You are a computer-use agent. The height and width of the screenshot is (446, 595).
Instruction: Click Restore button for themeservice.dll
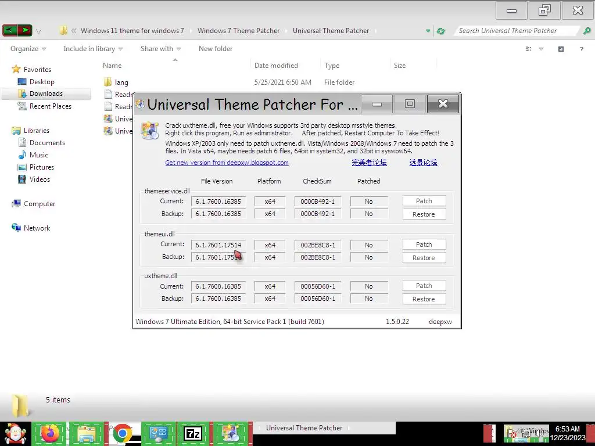tap(424, 214)
